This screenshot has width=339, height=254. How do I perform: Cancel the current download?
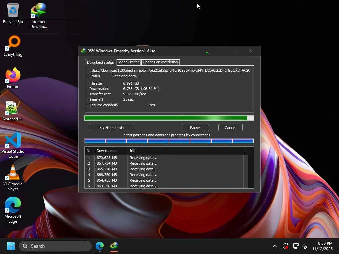(x=230, y=128)
